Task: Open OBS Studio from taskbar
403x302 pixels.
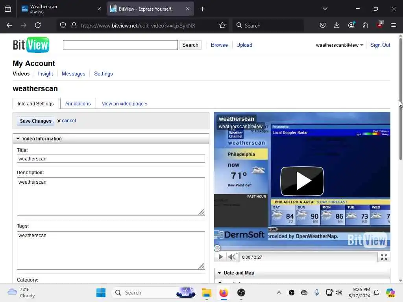Action: (x=241, y=293)
